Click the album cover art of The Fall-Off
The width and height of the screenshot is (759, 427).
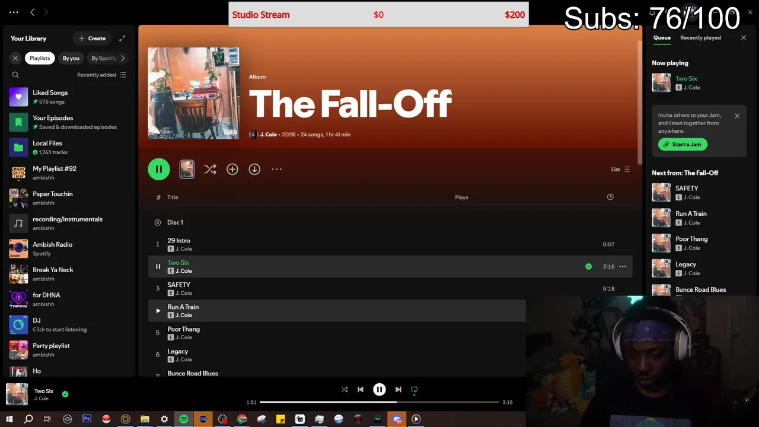pos(193,93)
